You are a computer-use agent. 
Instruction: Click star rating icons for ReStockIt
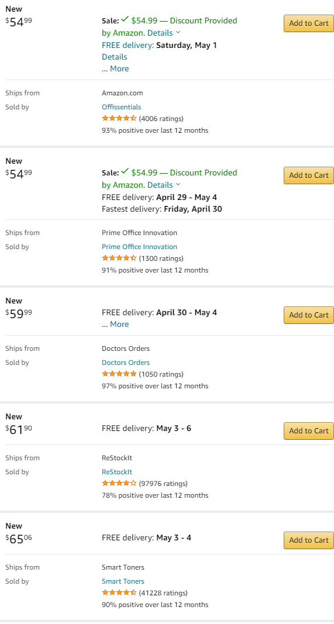point(119,483)
